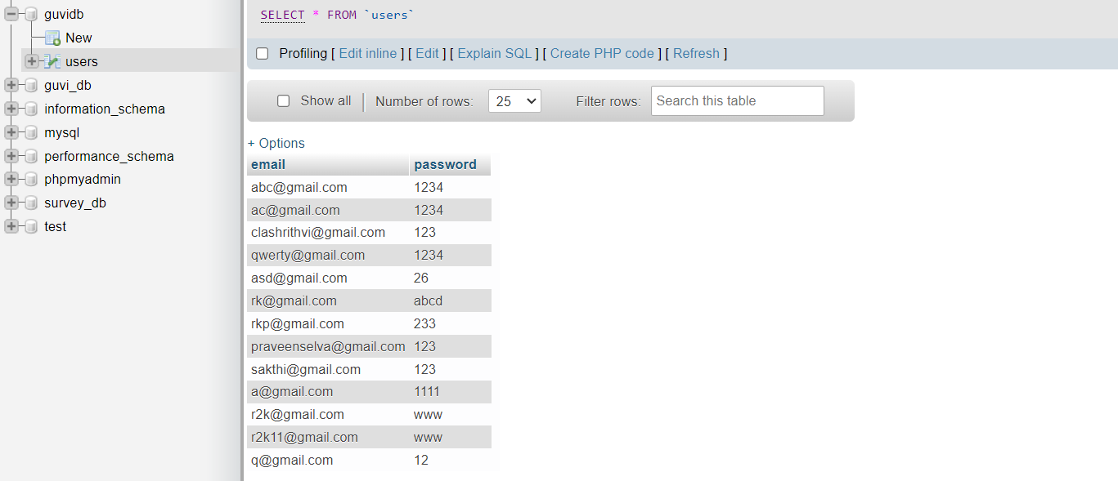The width and height of the screenshot is (1118, 481).
Task: Click the Search this table field
Action: (736, 100)
